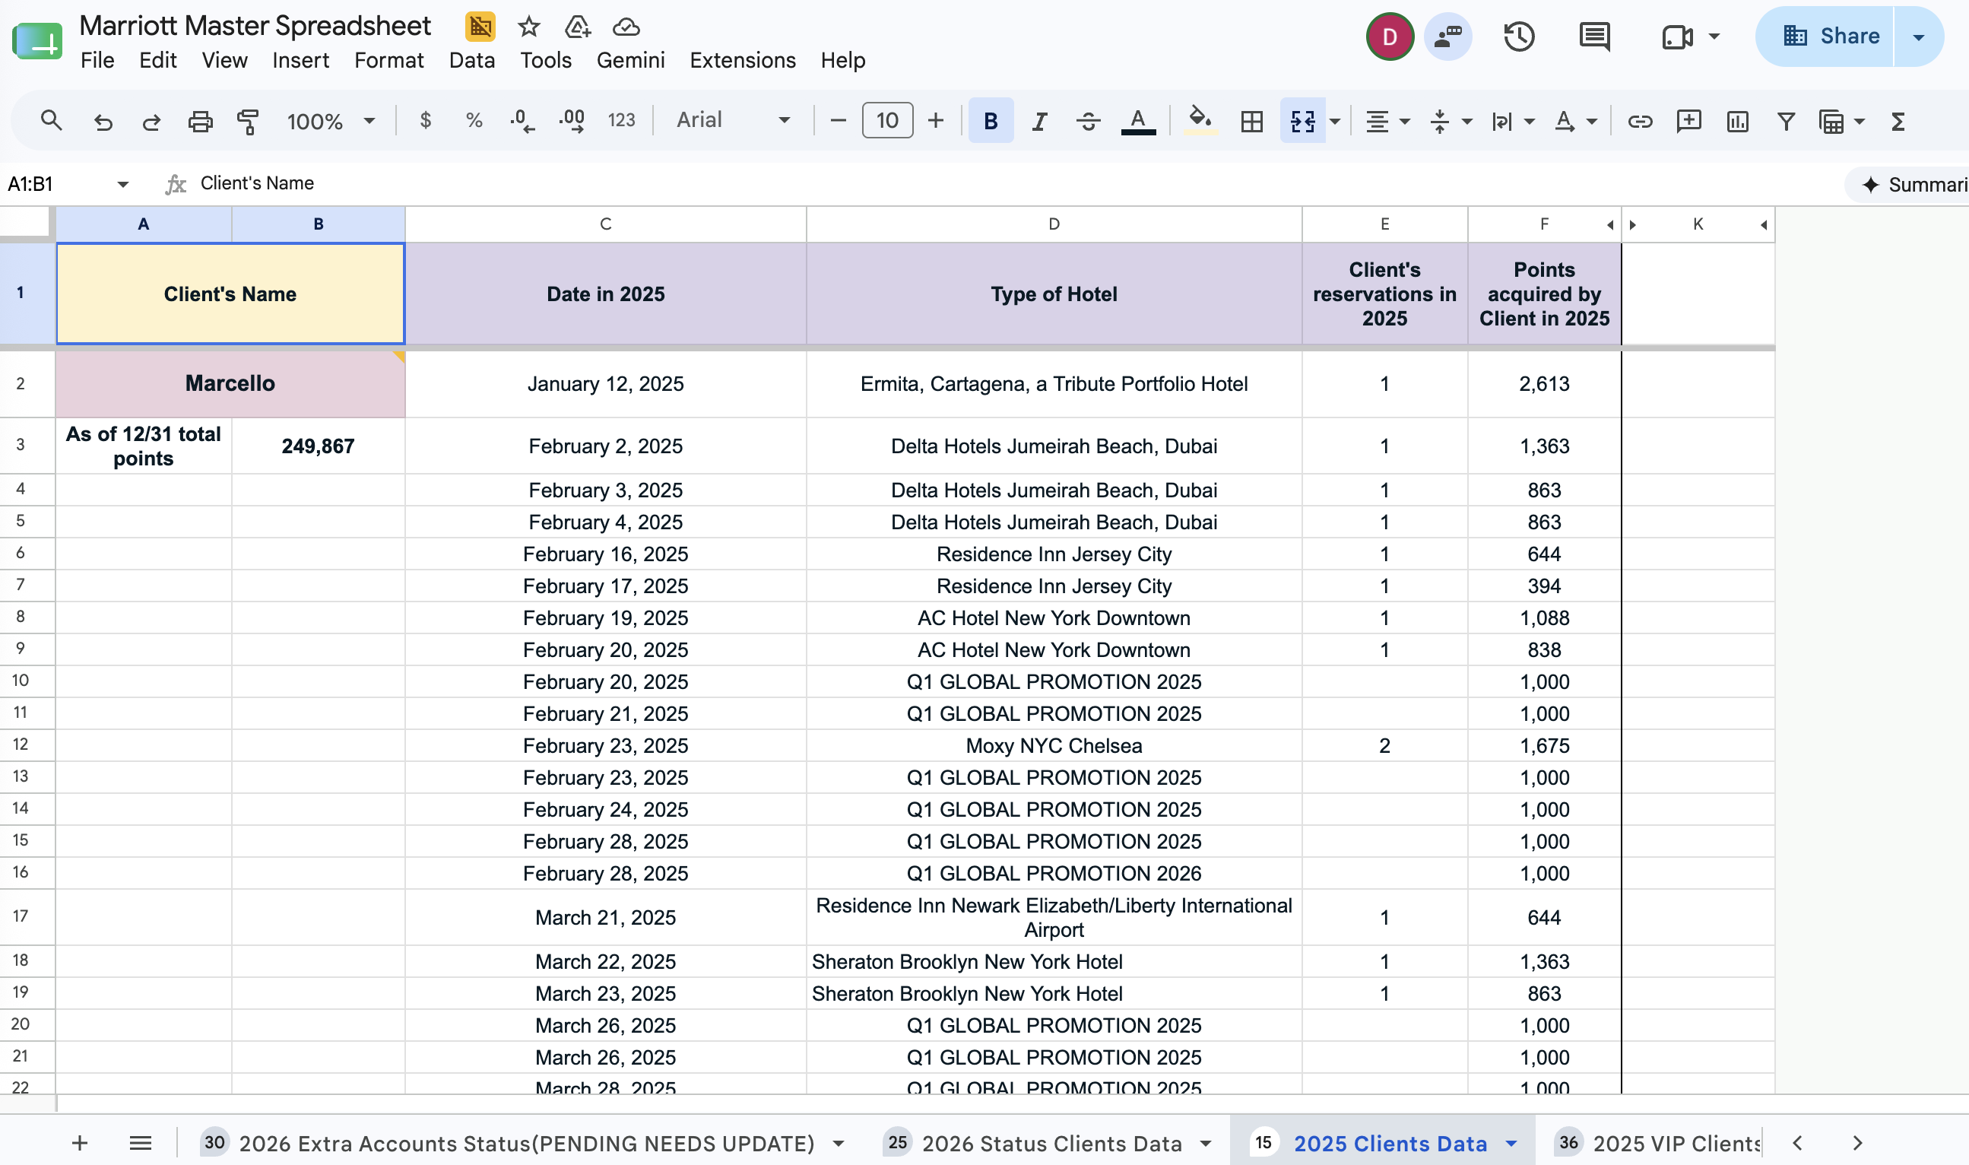The image size is (1969, 1165).
Task: Click the Add sheet plus button
Action: tap(79, 1143)
